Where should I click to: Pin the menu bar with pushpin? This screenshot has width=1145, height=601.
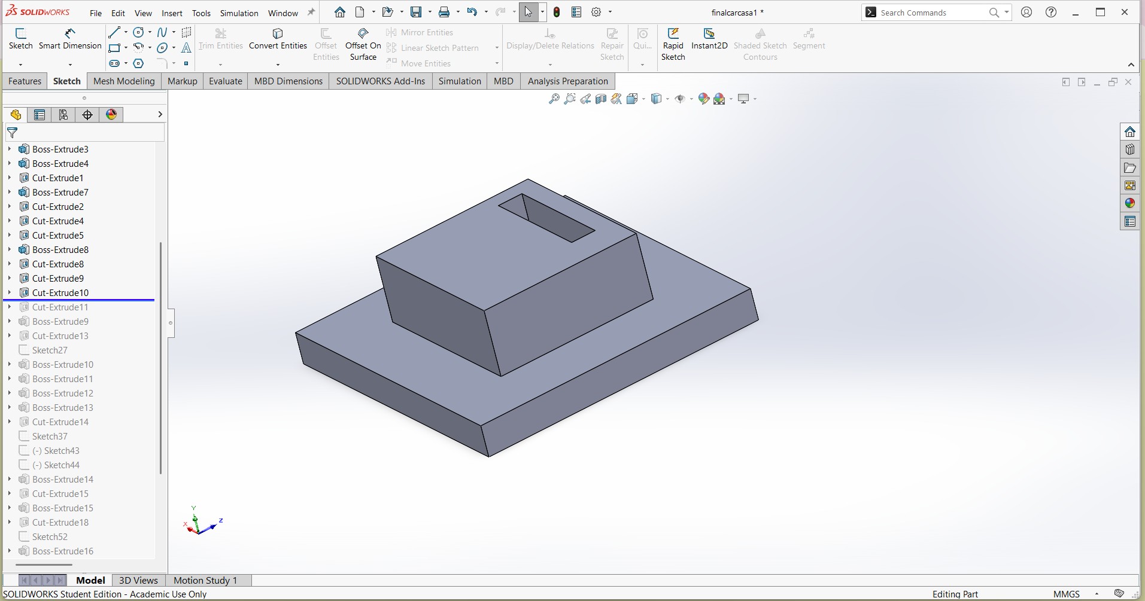coord(311,12)
